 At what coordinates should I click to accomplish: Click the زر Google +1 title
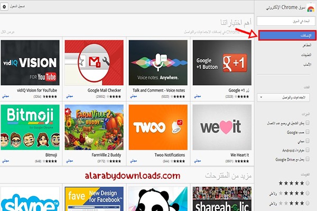point(239,90)
